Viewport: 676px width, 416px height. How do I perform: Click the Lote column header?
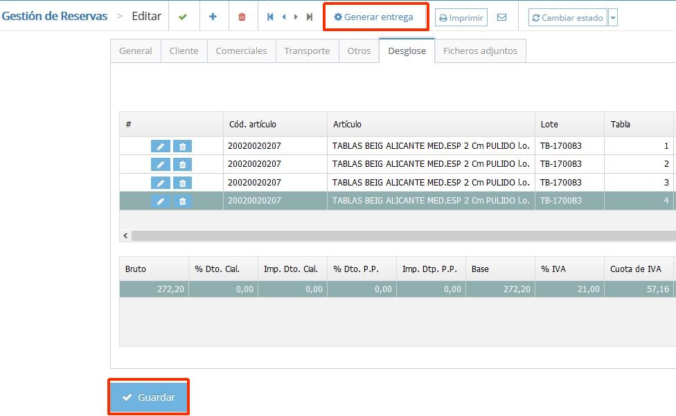point(569,125)
